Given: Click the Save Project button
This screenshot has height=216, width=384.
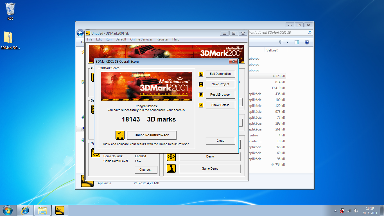Looking at the screenshot, I should (220, 84).
